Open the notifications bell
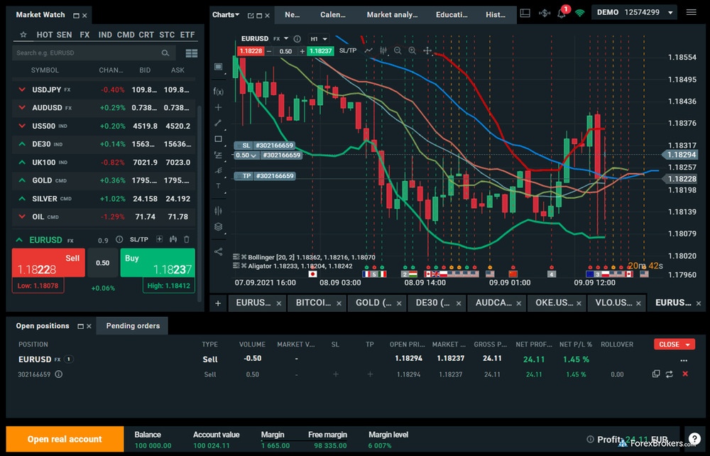 (562, 13)
